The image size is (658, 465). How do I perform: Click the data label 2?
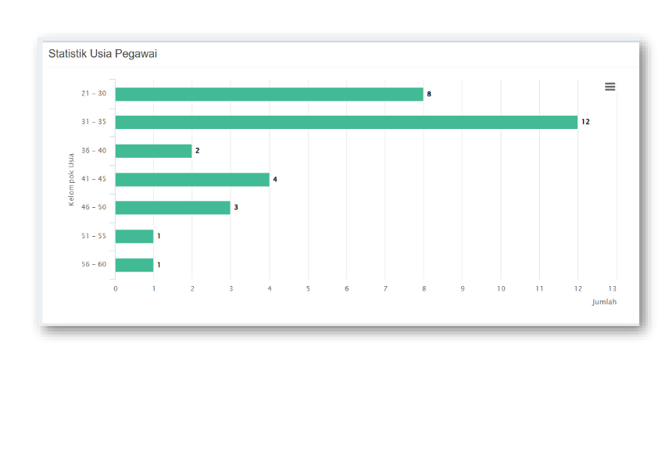point(198,151)
